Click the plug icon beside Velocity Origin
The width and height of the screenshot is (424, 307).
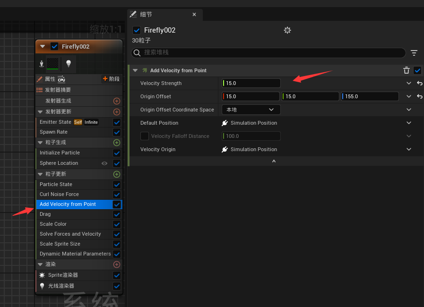(225, 149)
